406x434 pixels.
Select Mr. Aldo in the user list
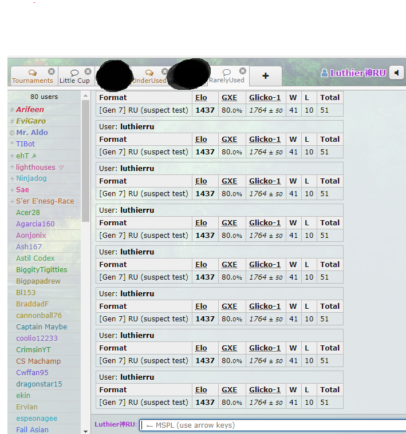coord(31,132)
